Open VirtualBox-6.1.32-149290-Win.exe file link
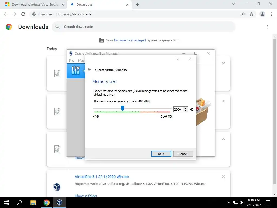The image size is (277, 208). click(x=102, y=177)
